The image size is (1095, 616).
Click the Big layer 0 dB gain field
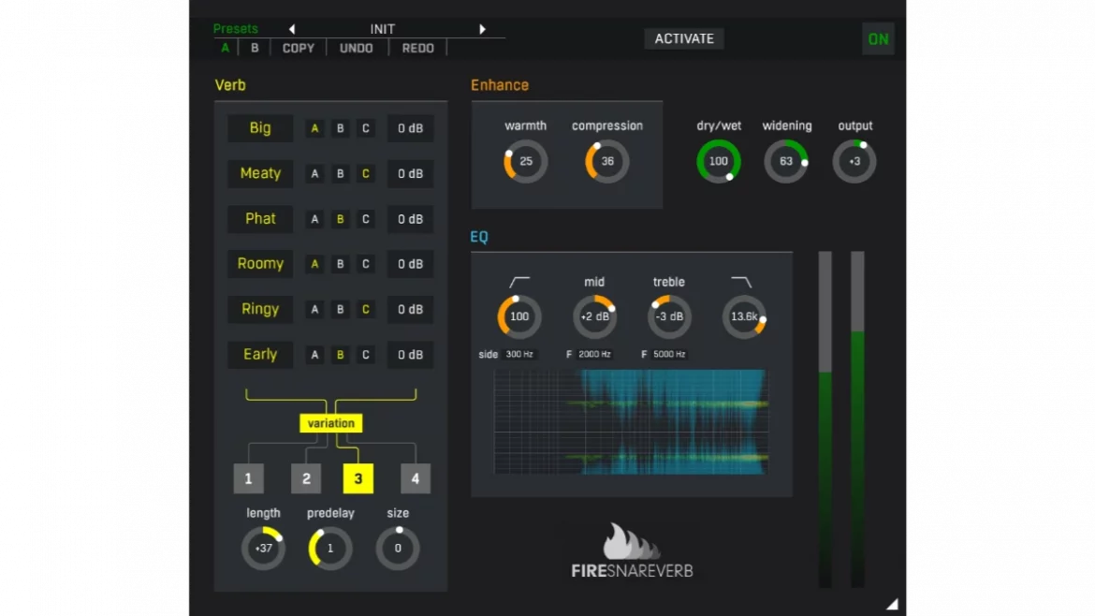coord(410,128)
